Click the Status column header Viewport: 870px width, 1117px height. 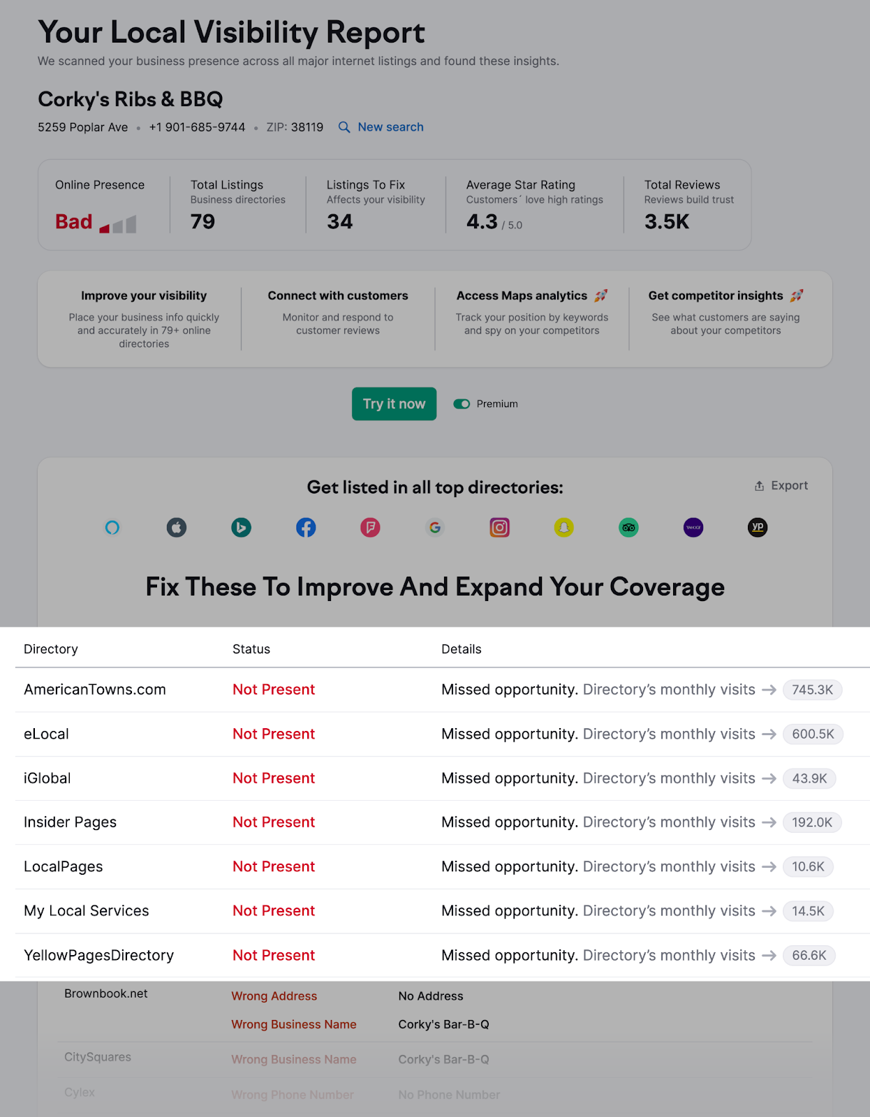[251, 649]
